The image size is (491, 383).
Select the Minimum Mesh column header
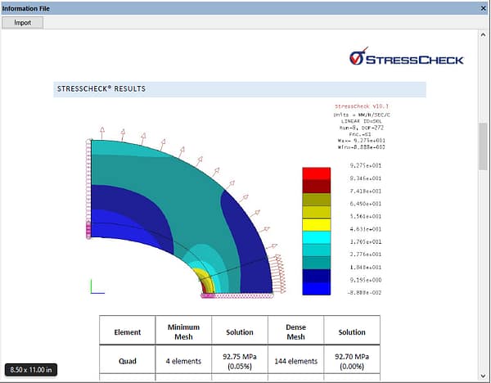tap(183, 331)
